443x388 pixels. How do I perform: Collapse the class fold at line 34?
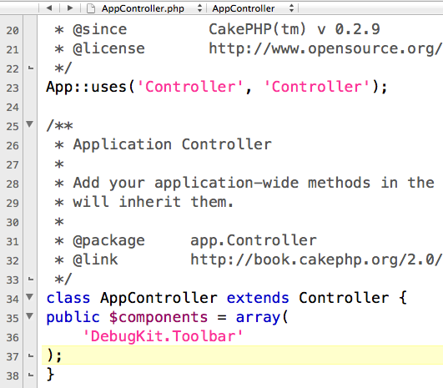(x=29, y=296)
